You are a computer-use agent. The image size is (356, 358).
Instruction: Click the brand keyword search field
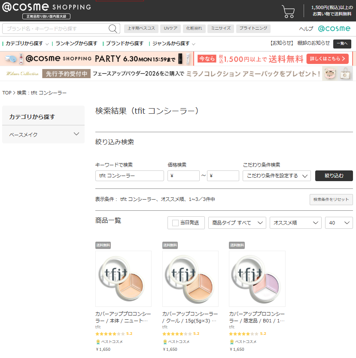click(x=56, y=29)
